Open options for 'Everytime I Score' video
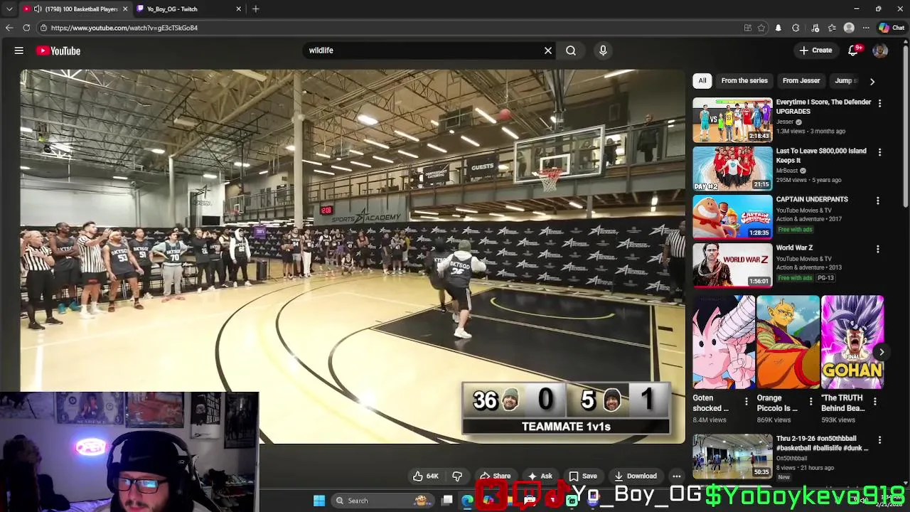The image size is (910, 512). (x=879, y=104)
